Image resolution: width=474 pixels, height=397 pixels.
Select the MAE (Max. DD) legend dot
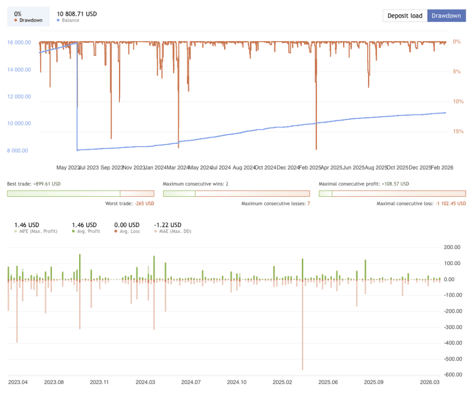point(155,230)
